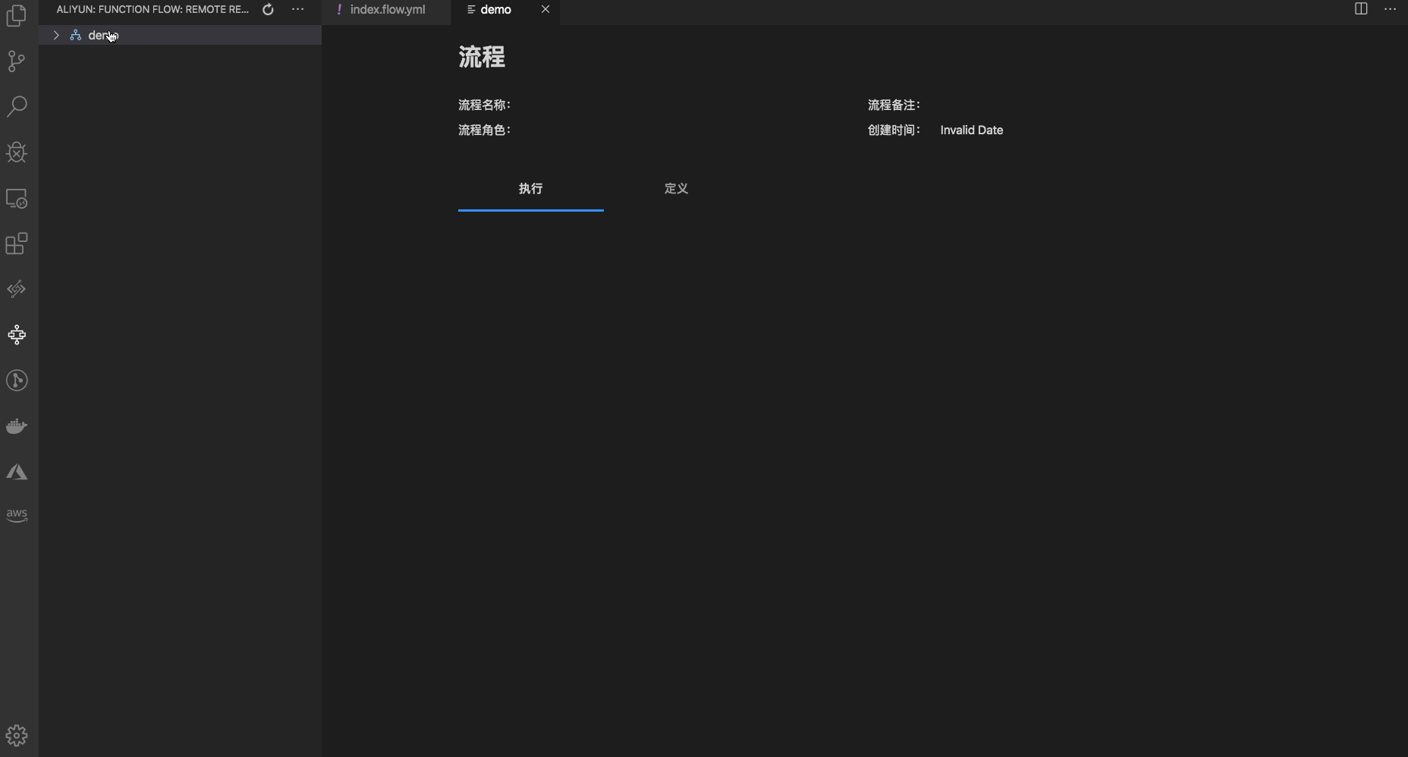The height and width of the screenshot is (757, 1408).
Task: Open editor more actions menu
Action: (1391, 9)
